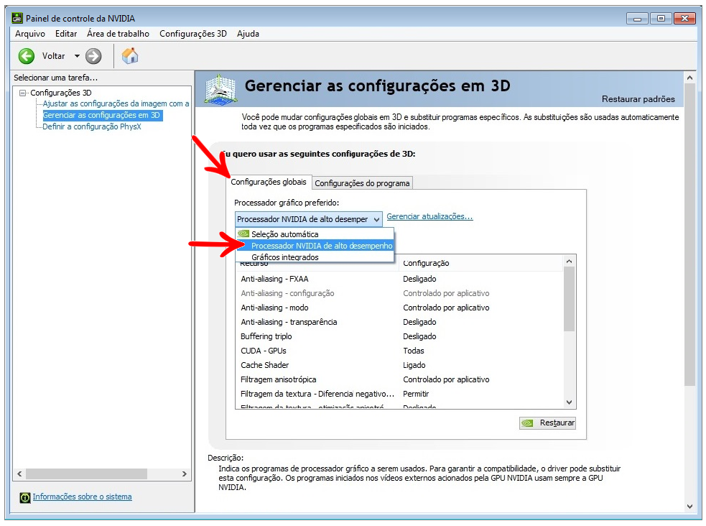The image size is (706, 526).
Task: Click the NVIDIA control panel title icon
Action: [17, 18]
